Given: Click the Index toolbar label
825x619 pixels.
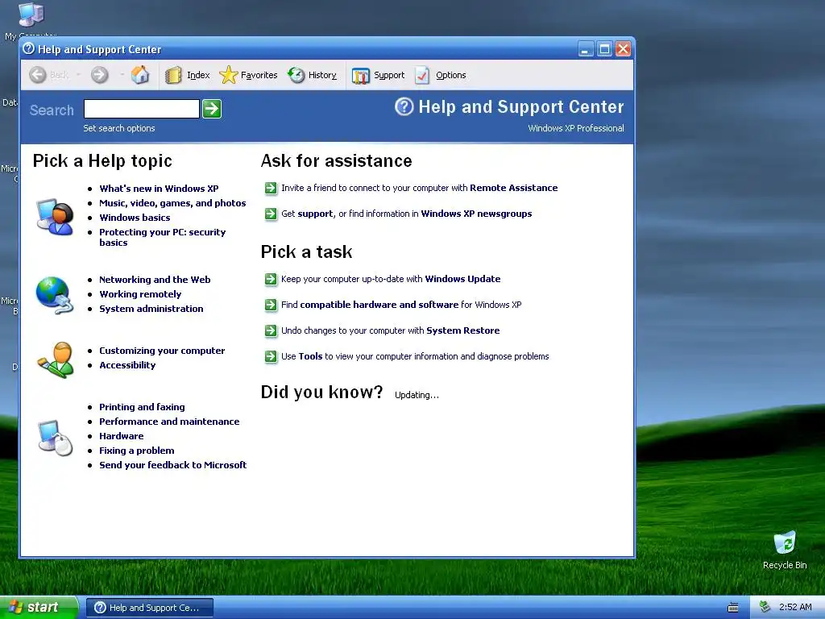Looking at the screenshot, I should [198, 75].
